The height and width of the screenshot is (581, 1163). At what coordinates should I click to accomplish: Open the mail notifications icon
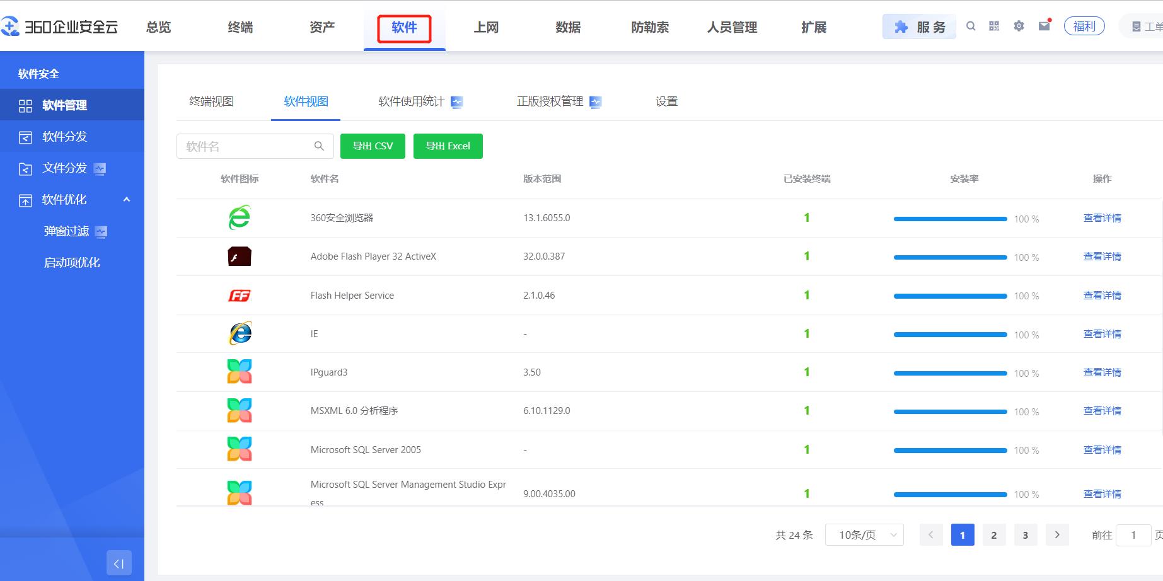click(x=1044, y=26)
